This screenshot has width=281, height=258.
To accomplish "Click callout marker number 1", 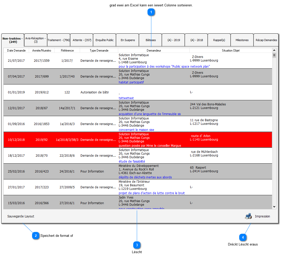I will point(151,12).
